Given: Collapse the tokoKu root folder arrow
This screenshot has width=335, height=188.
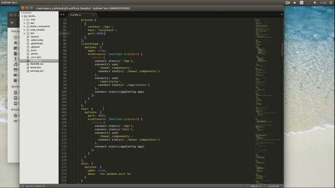Looking at the screenshot, I should tap(23, 16).
